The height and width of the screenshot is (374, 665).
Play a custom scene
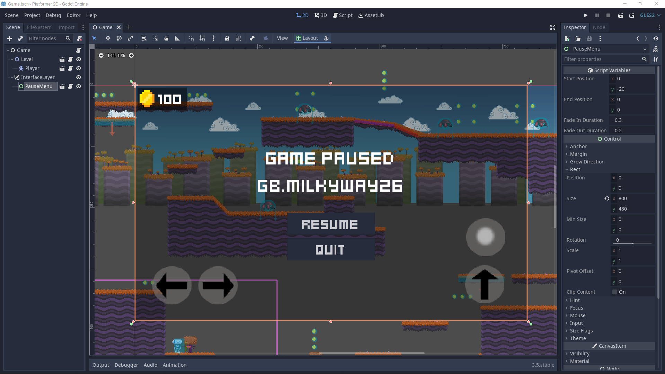point(632,15)
